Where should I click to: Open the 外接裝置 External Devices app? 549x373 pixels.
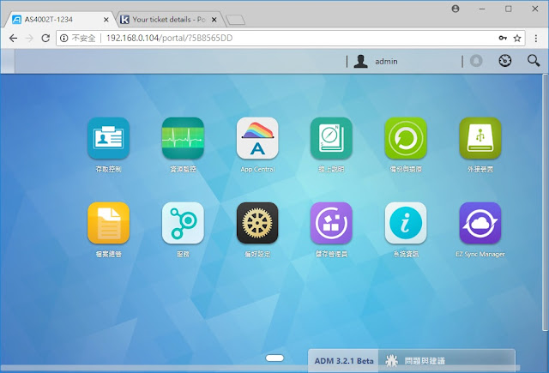click(x=480, y=138)
